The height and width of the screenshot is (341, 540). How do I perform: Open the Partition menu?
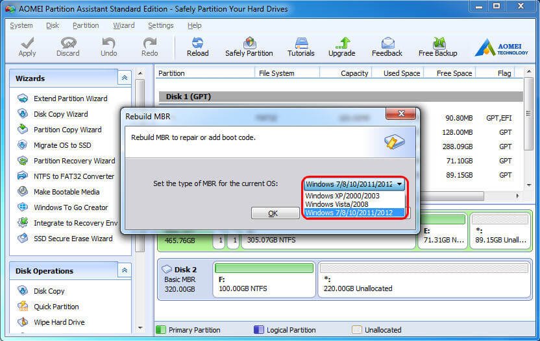86,25
